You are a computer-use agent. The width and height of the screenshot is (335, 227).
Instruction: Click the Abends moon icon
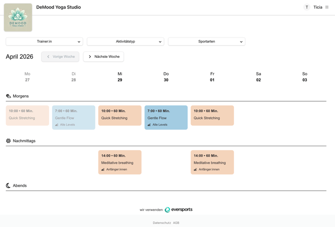coord(8,186)
